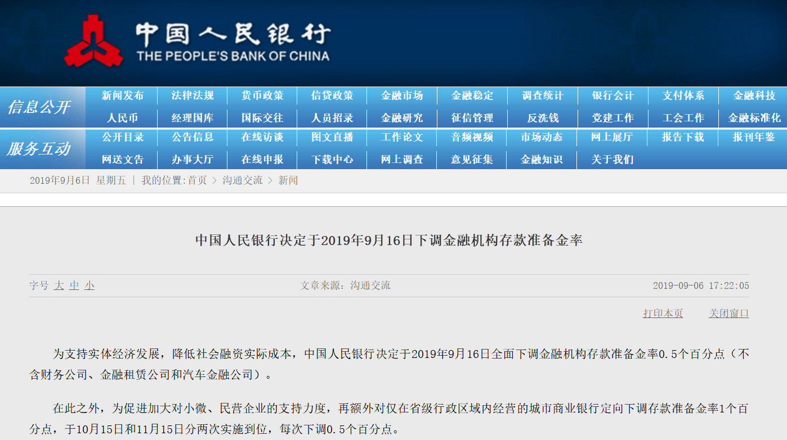This screenshot has width=787, height=440.
Task: Open 调查统计 navigation link
Action: click(543, 96)
